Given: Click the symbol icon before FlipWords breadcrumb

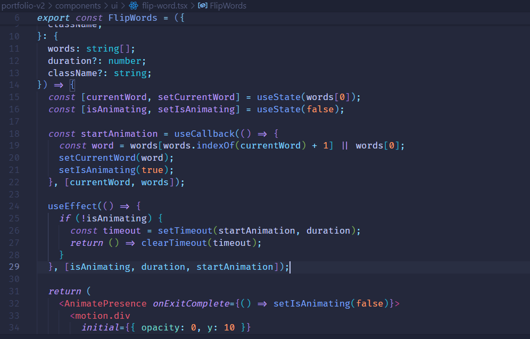Looking at the screenshot, I should 202,6.
